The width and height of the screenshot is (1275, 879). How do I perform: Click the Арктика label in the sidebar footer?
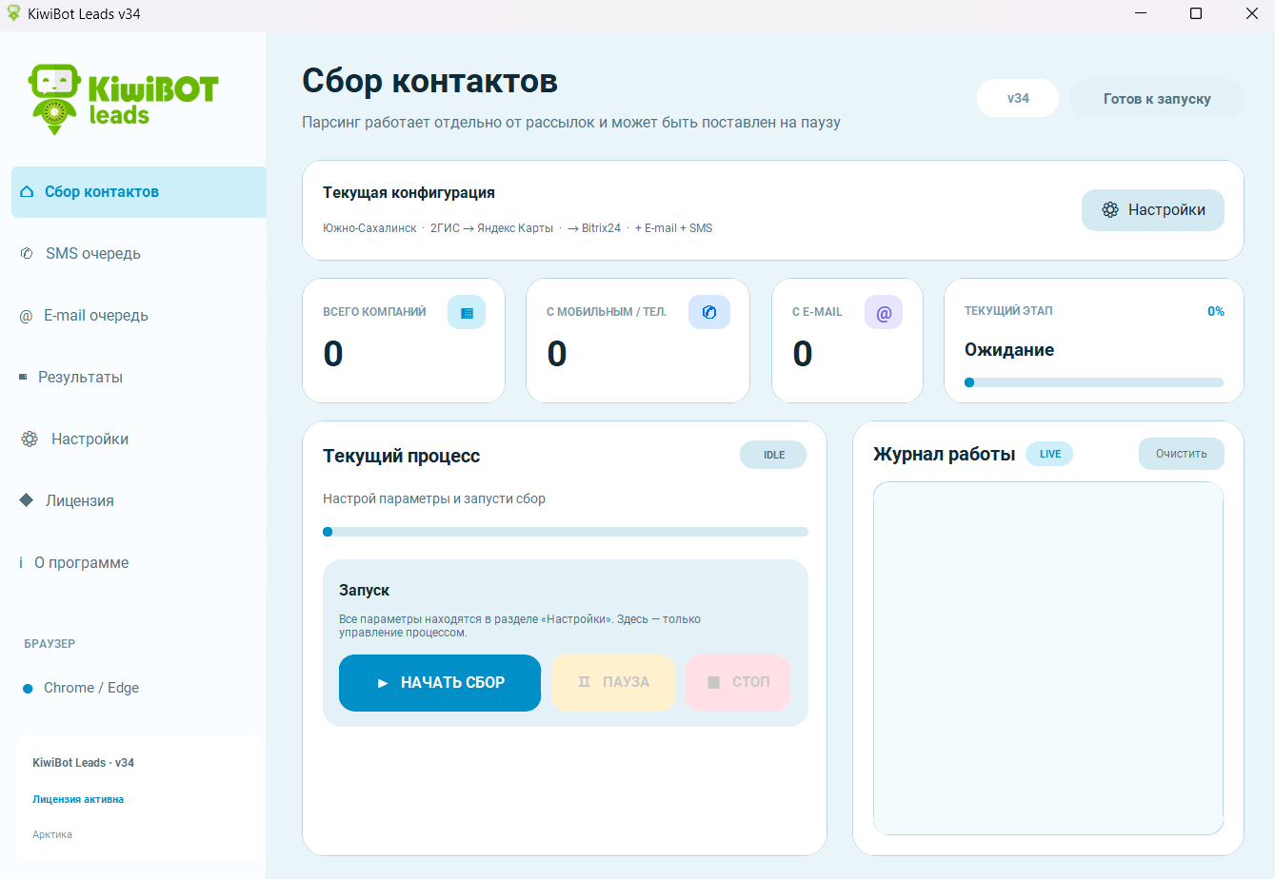52,834
